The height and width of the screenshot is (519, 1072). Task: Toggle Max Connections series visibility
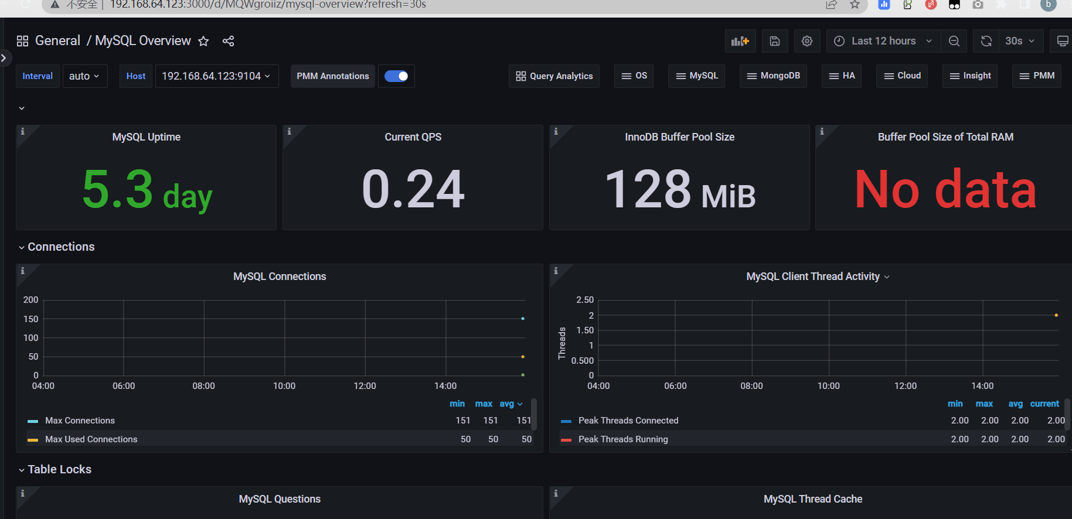(x=80, y=421)
